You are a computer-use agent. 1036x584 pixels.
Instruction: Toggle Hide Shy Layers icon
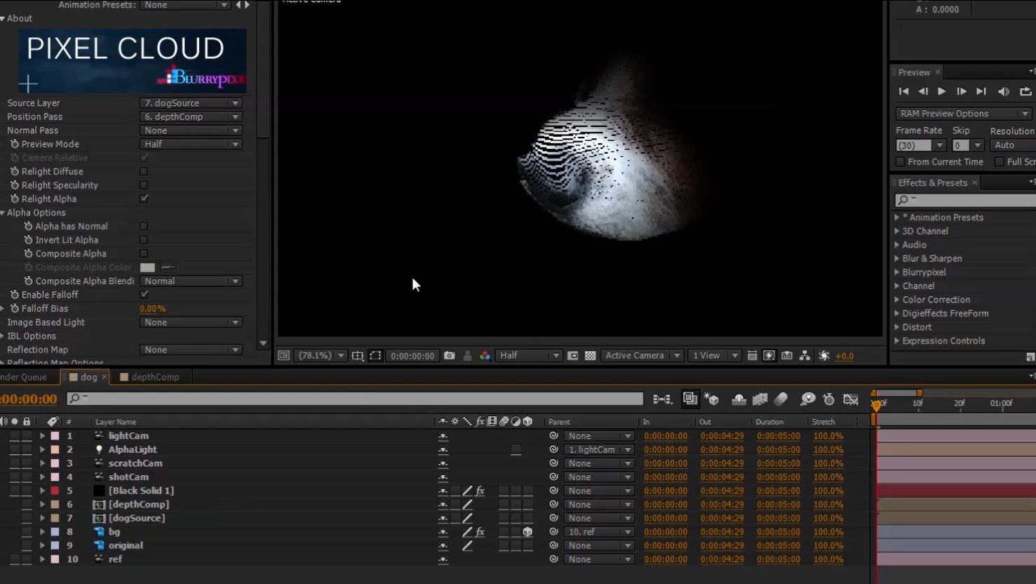[x=739, y=399]
